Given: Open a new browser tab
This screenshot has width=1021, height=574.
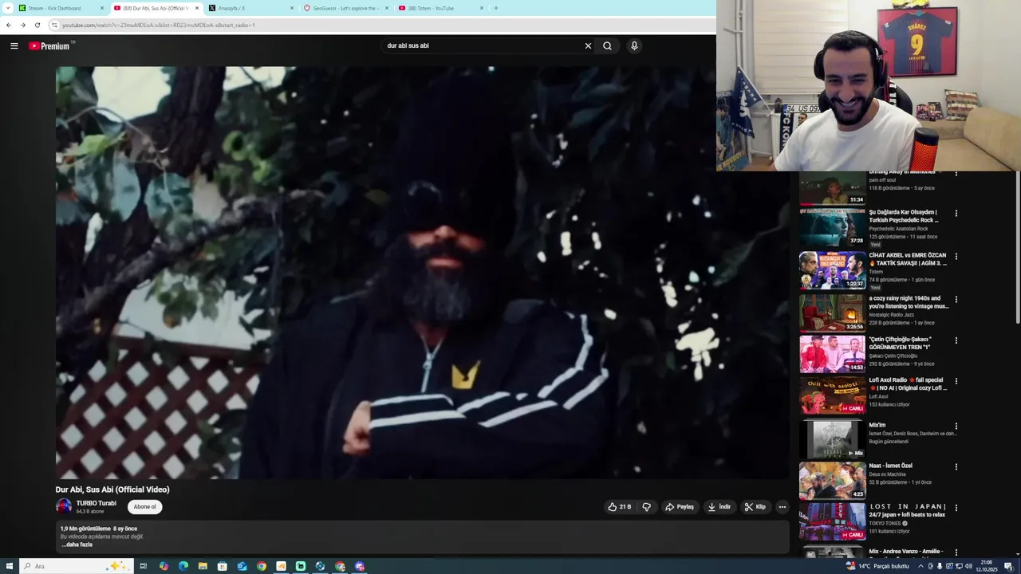Looking at the screenshot, I should click(x=495, y=8).
